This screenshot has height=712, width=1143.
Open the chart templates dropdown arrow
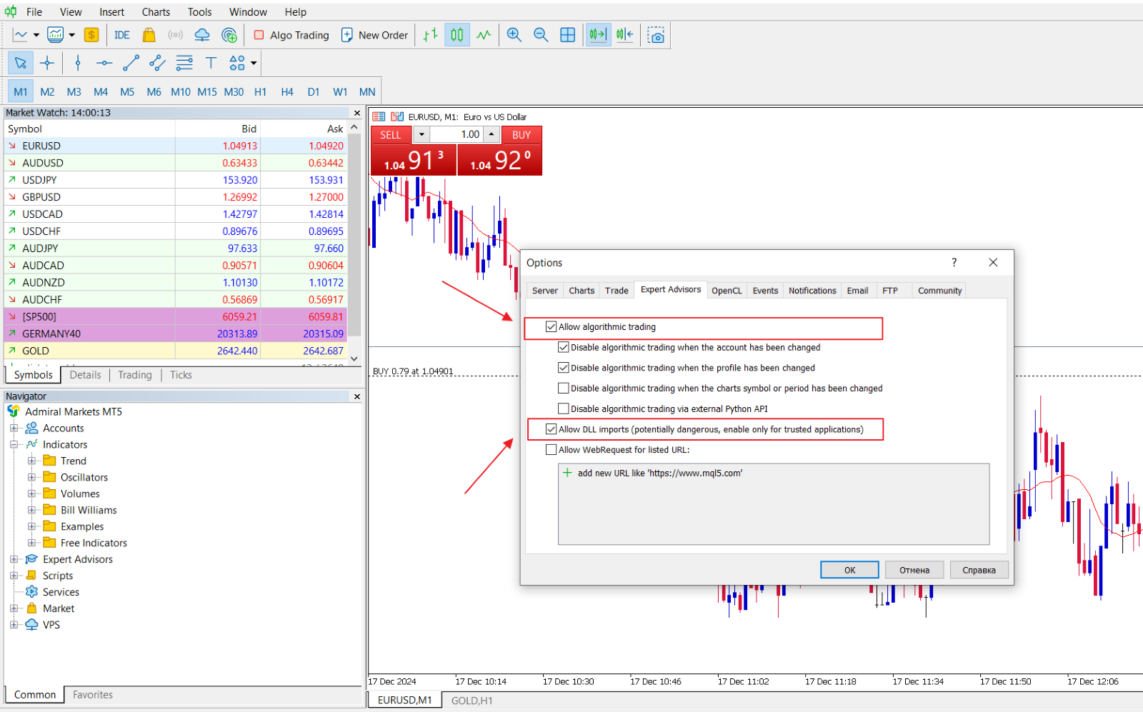(x=72, y=35)
